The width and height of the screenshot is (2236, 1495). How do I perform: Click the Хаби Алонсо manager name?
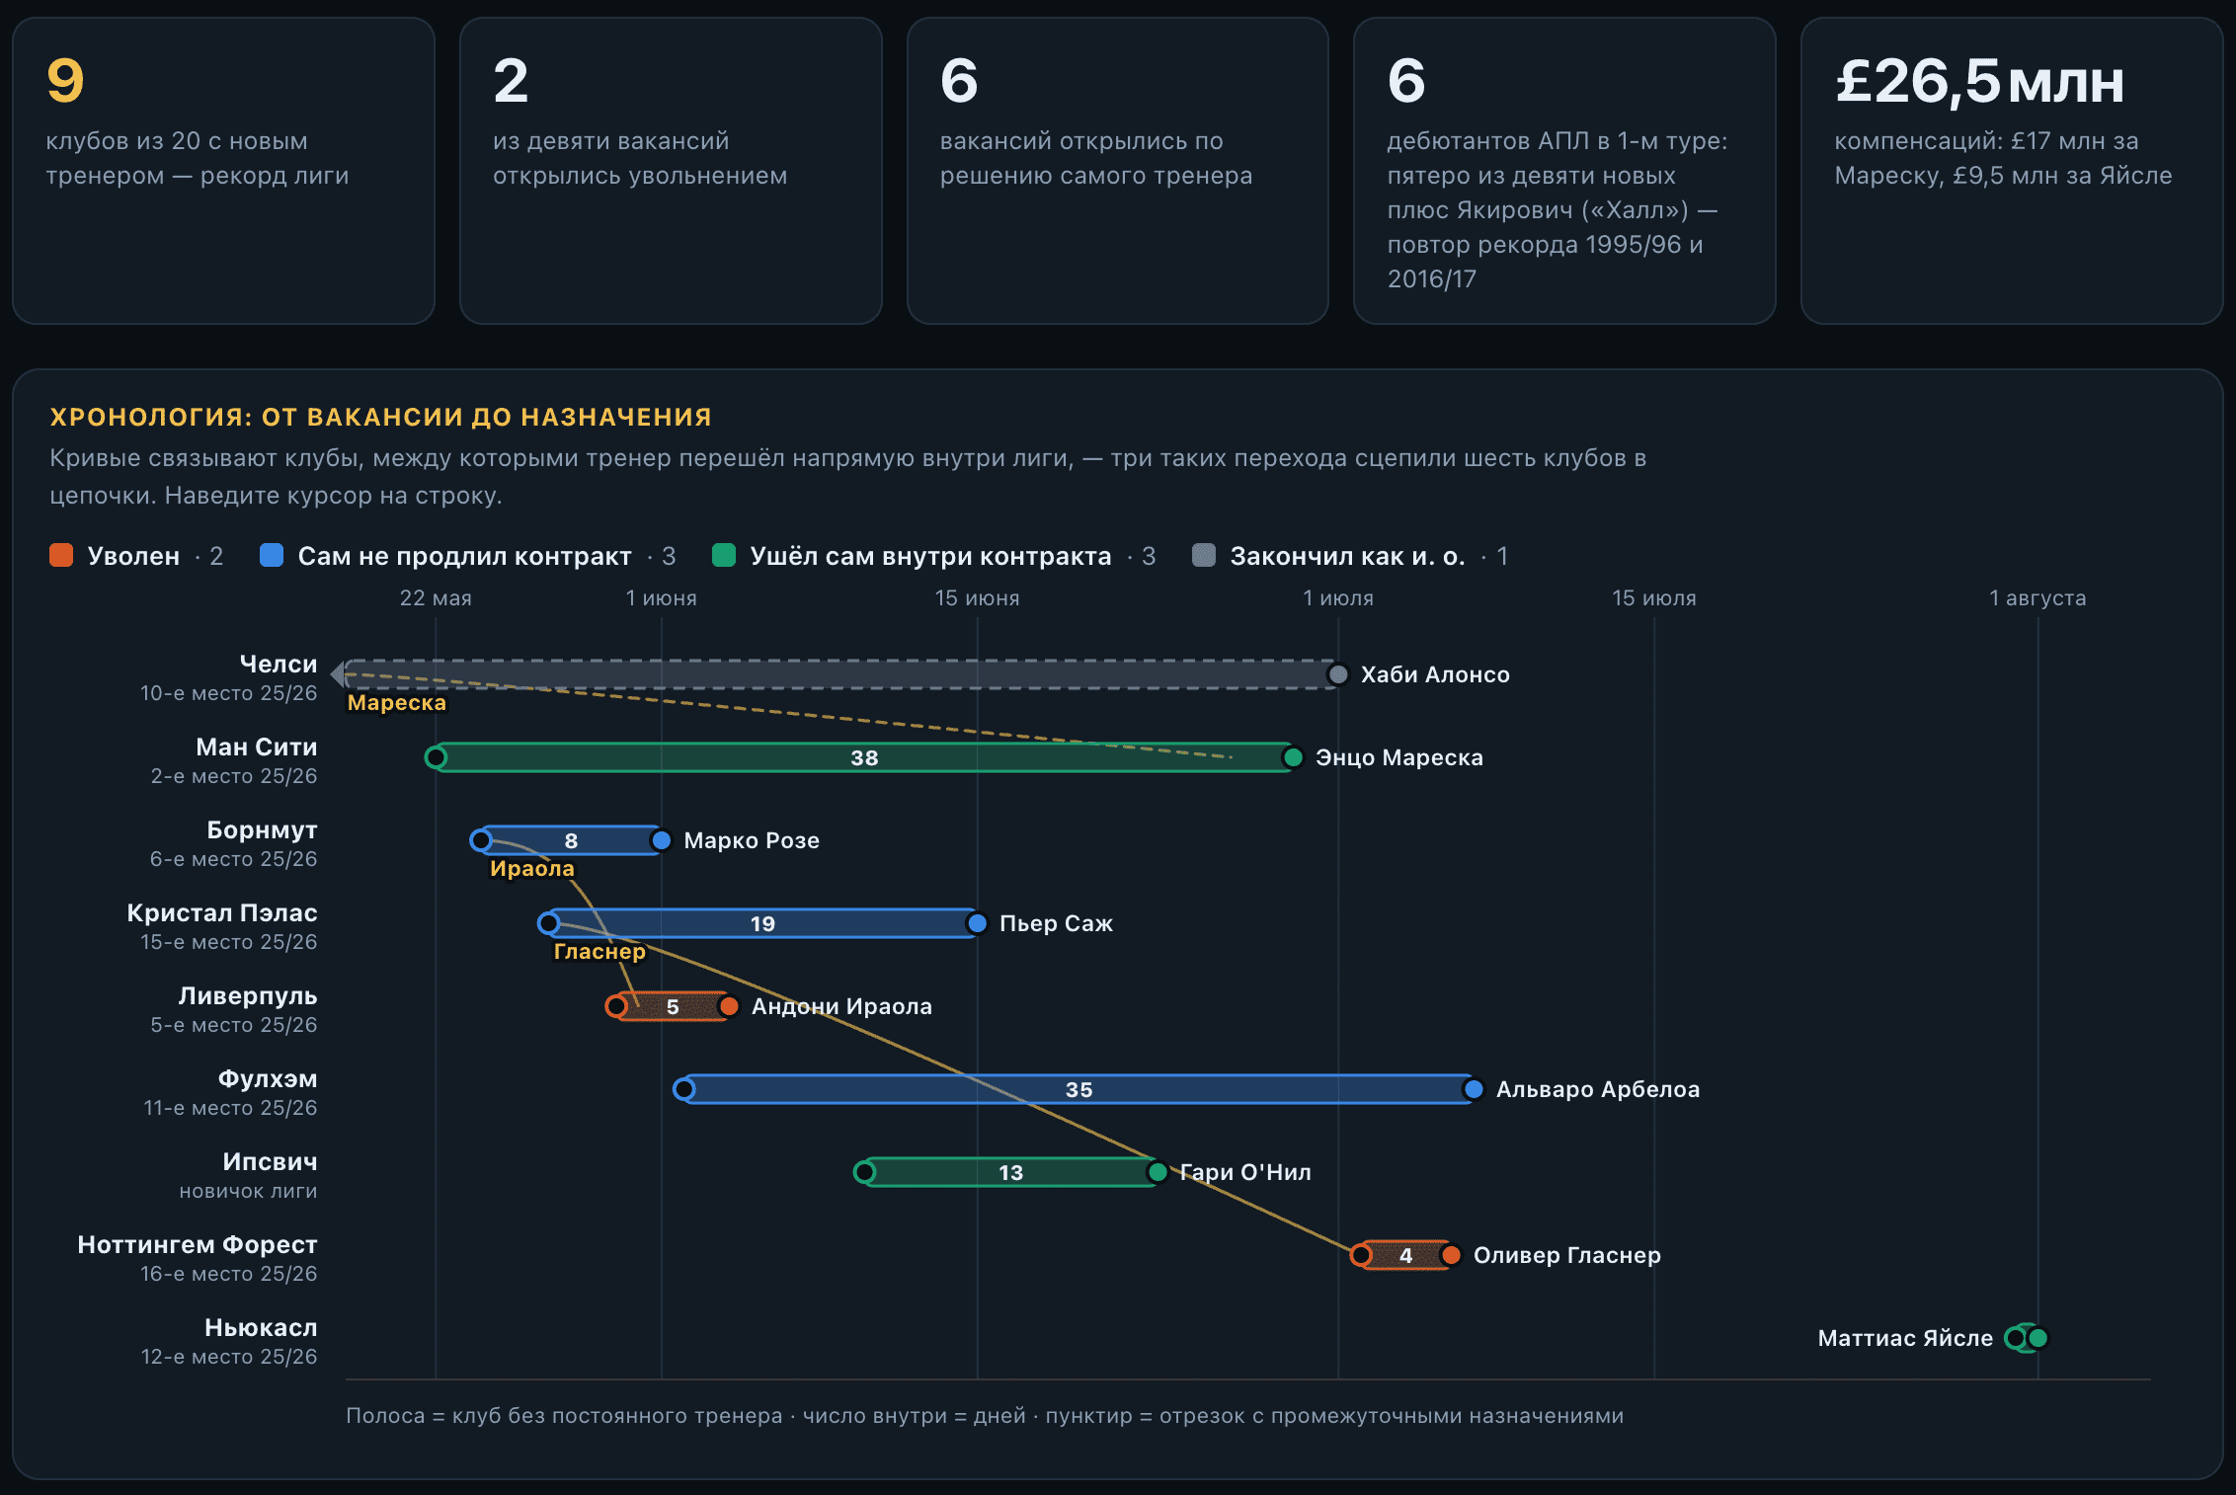1435,674
